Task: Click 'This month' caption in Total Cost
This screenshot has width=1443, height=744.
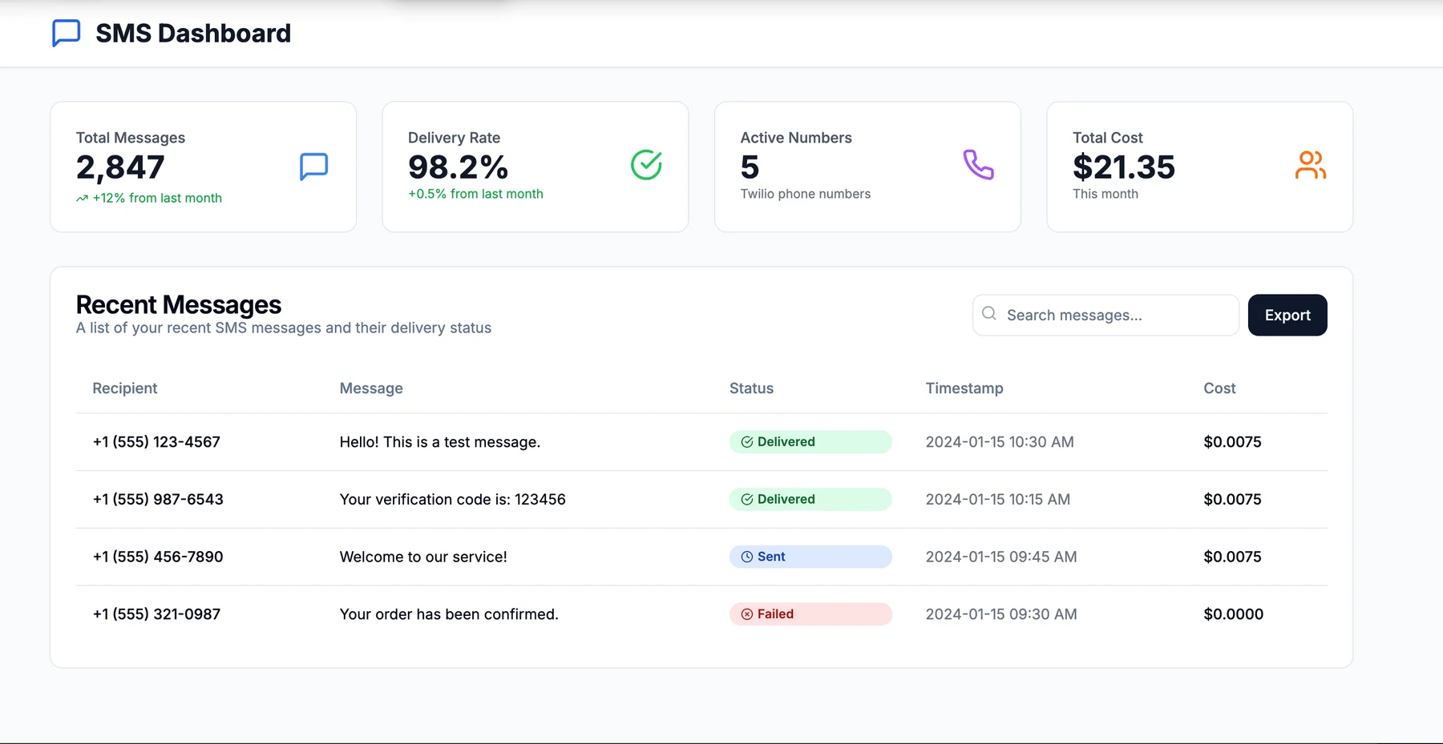Action: [1105, 194]
